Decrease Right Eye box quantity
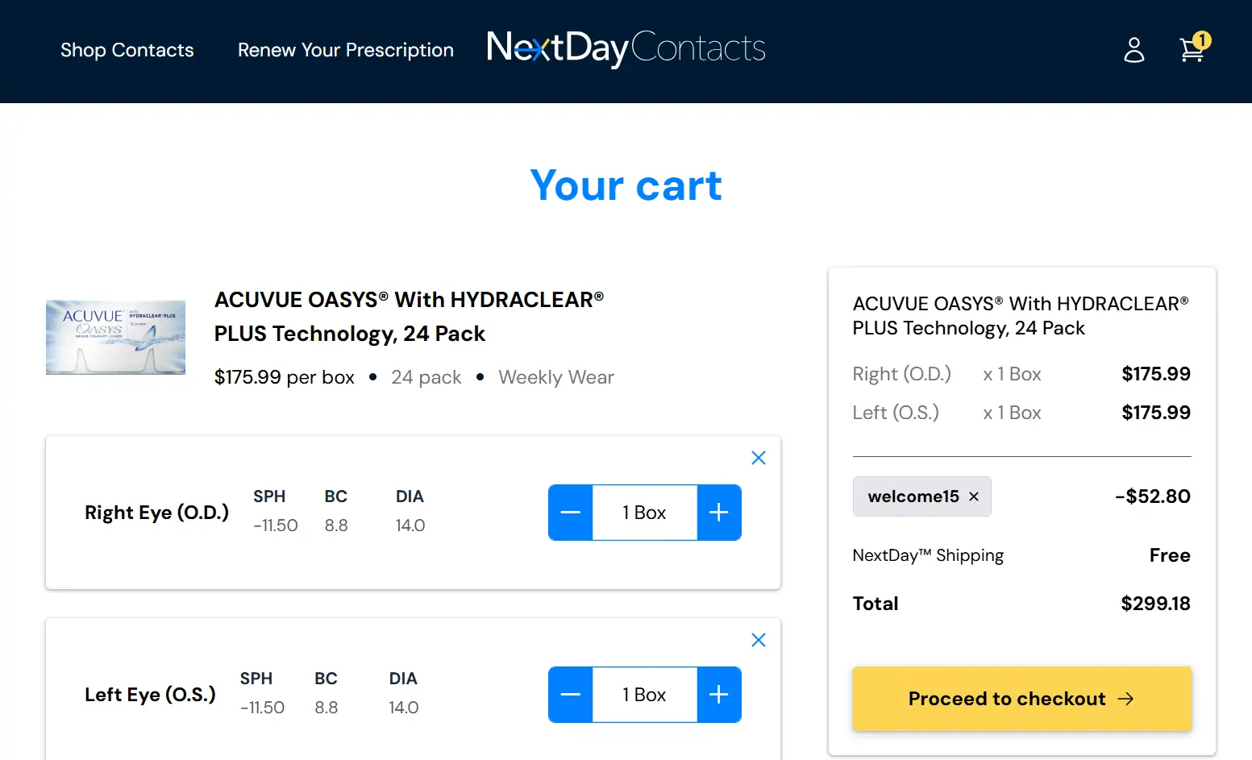This screenshot has height=760, width=1252. [571, 513]
